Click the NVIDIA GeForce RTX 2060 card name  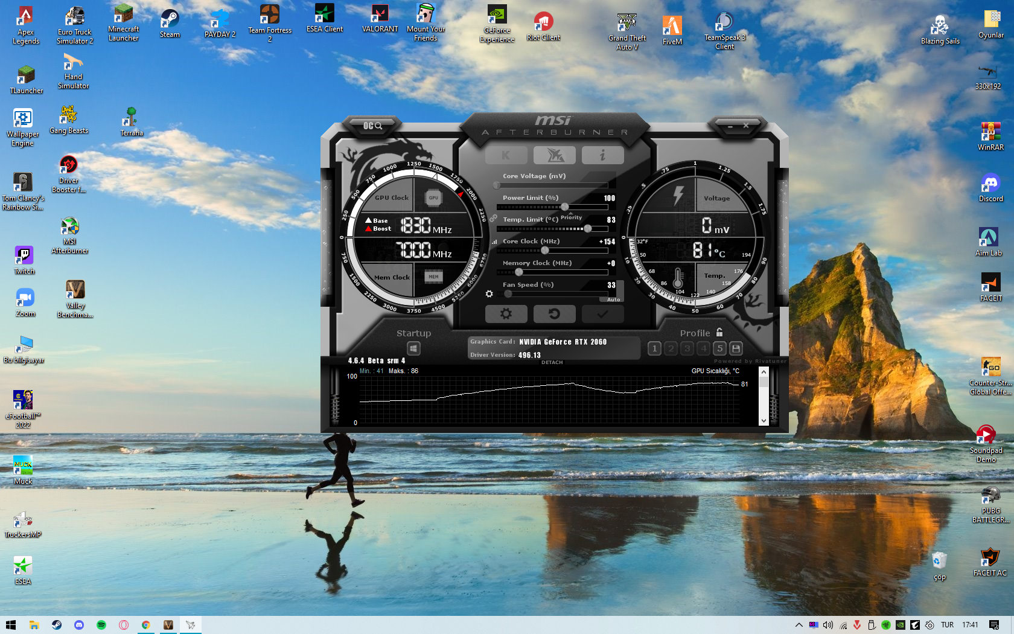(563, 342)
